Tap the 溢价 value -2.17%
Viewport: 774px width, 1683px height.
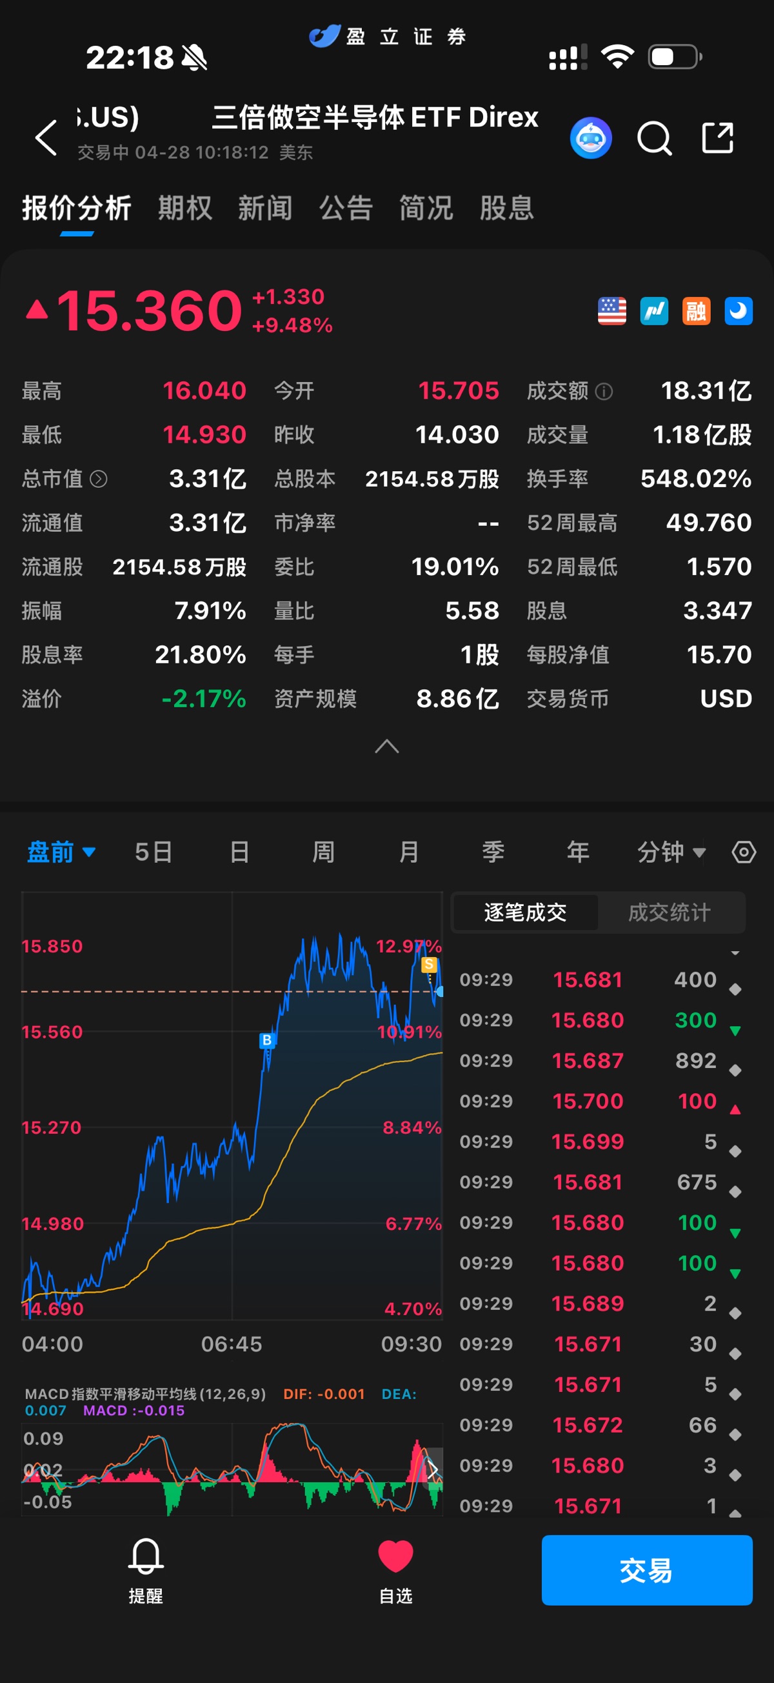(x=204, y=699)
